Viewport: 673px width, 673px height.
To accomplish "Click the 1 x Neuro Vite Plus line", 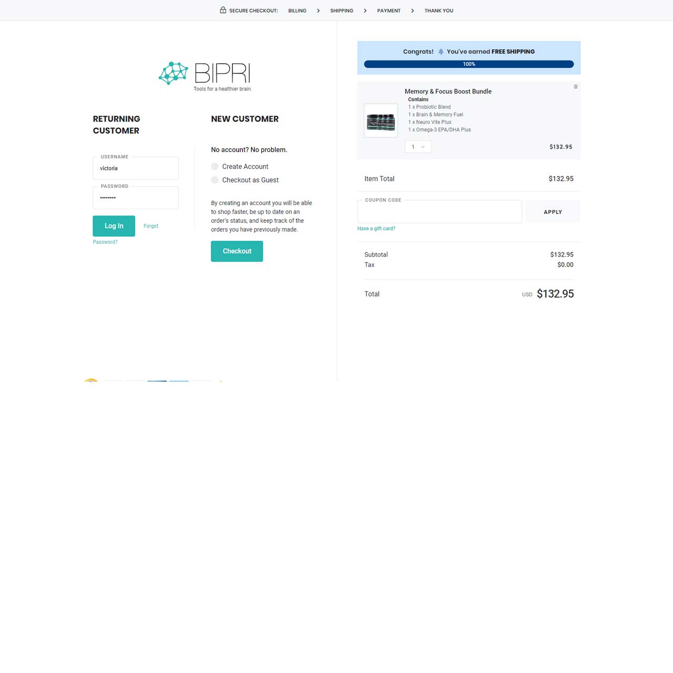I will pos(430,122).
